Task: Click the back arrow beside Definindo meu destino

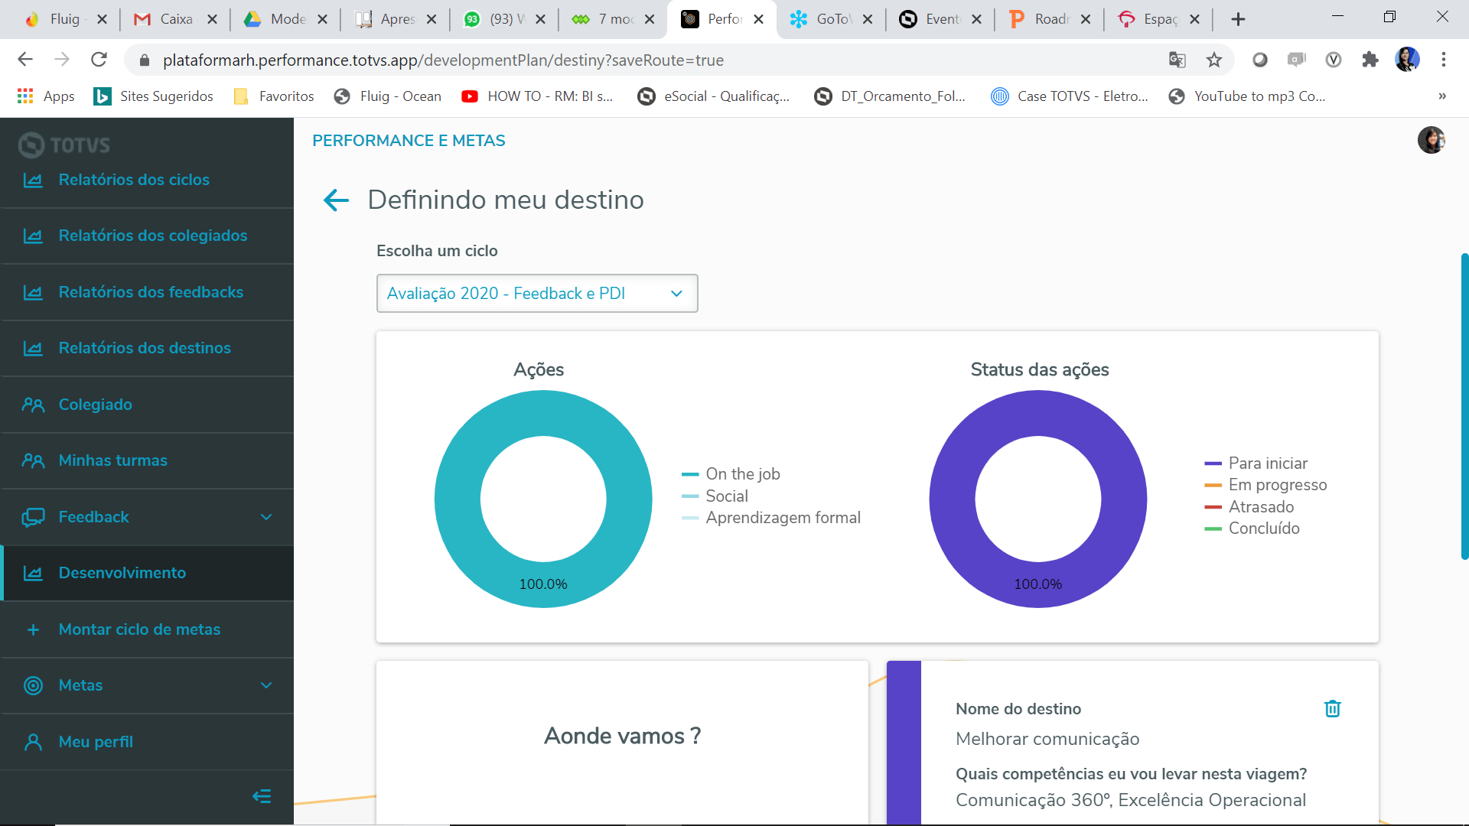Action: point(336,200)
